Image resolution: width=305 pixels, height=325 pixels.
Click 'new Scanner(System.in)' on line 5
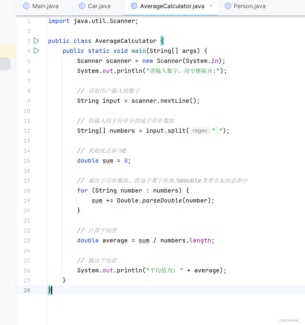click(182, 61)
